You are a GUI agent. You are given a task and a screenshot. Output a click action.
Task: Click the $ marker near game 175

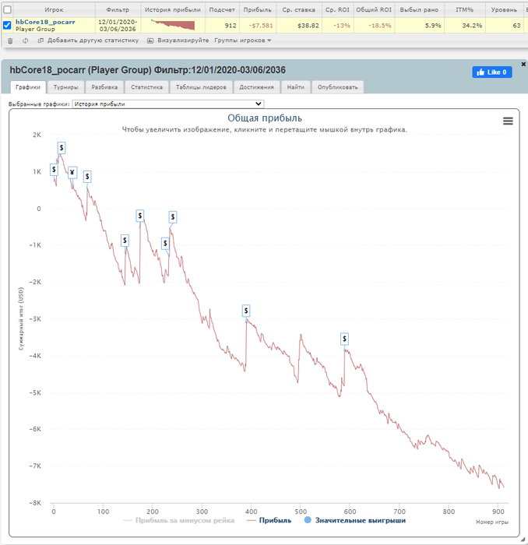(x=140, y=216)
